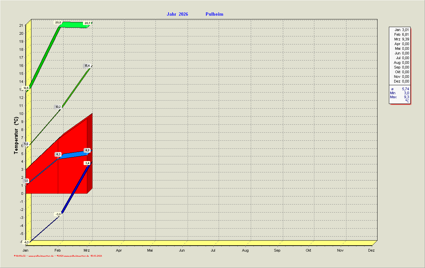Click the Dez month label on x-axis

(371, 250)
